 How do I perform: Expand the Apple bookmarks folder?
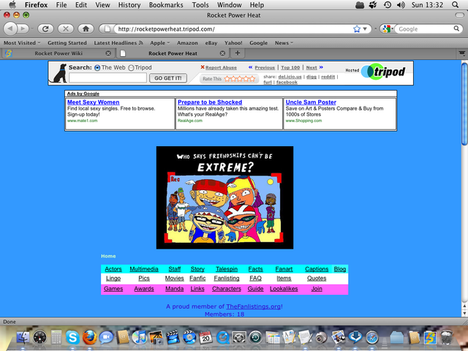(x=159, y=42)
